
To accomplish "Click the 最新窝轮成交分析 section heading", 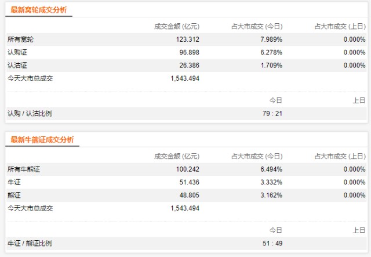I will pyautogui.click(x=38, y=10).
